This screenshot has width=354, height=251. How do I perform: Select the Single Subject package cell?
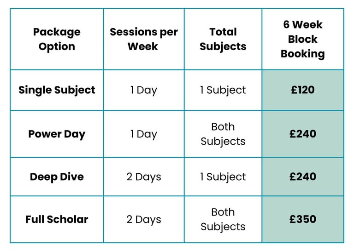tap(57, 90)
